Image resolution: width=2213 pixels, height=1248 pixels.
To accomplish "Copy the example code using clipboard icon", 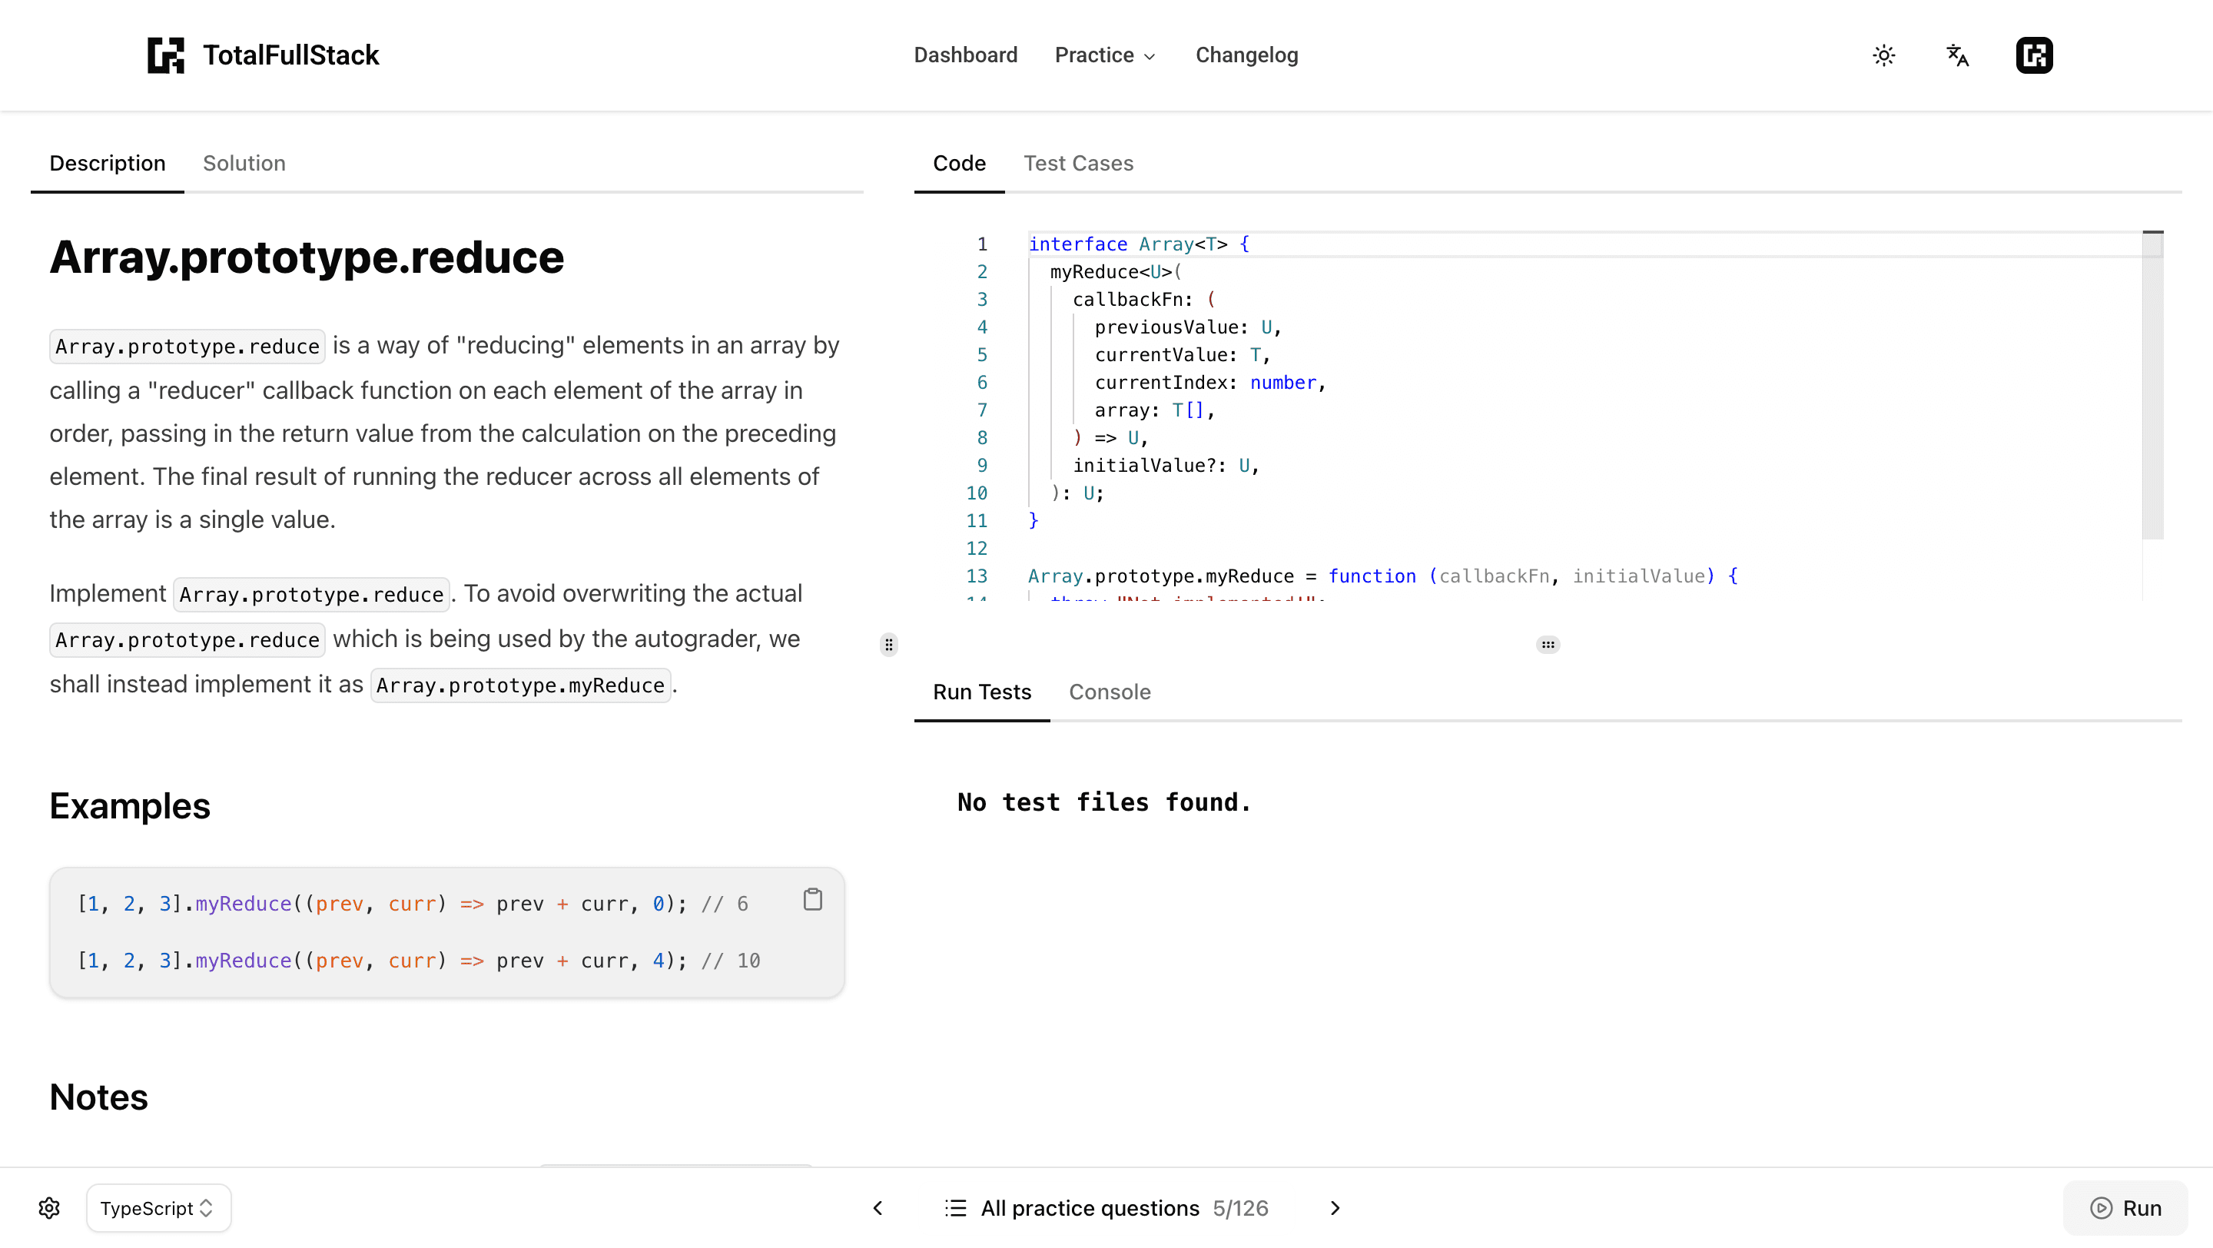I will [x=813, y=898].
